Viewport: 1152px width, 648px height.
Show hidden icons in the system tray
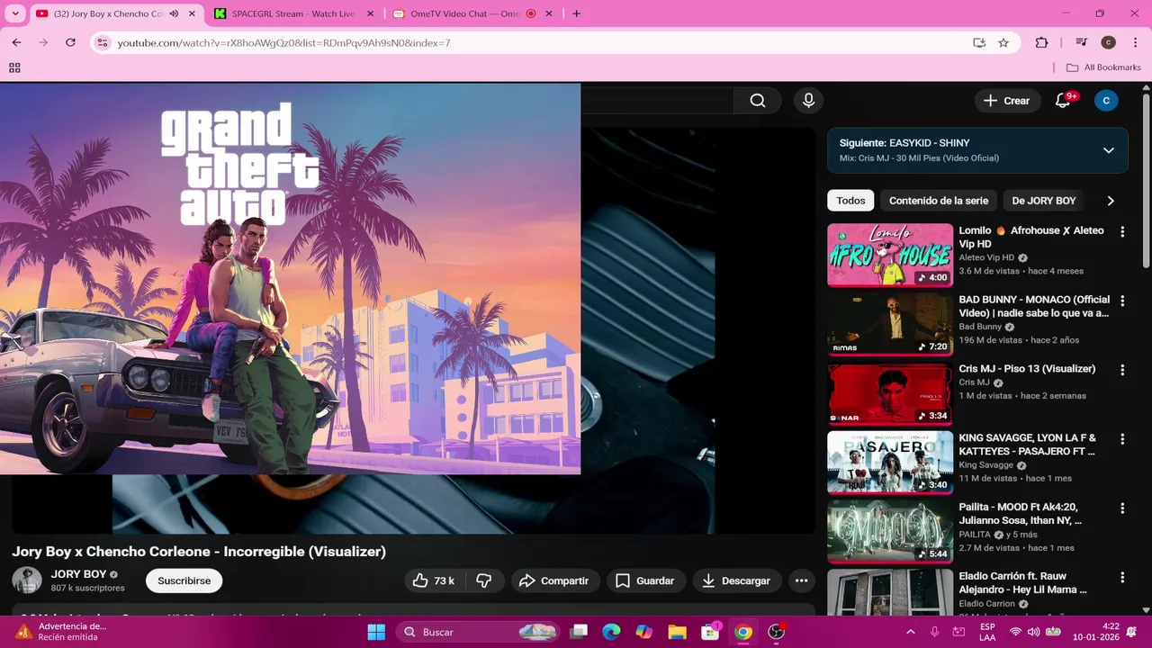click(910, 632)
